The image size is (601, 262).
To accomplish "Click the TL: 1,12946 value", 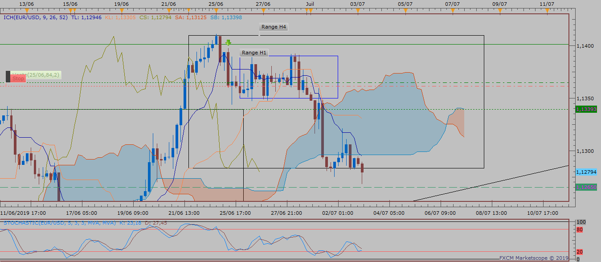I will (86, 18).
